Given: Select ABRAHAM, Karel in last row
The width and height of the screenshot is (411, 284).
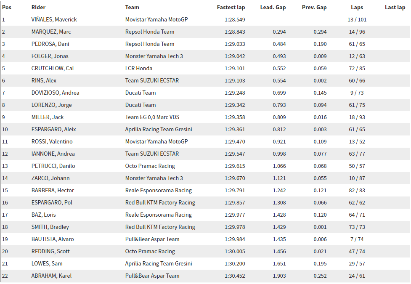Looking at the screenshot, I should click(x=51, y=276).
